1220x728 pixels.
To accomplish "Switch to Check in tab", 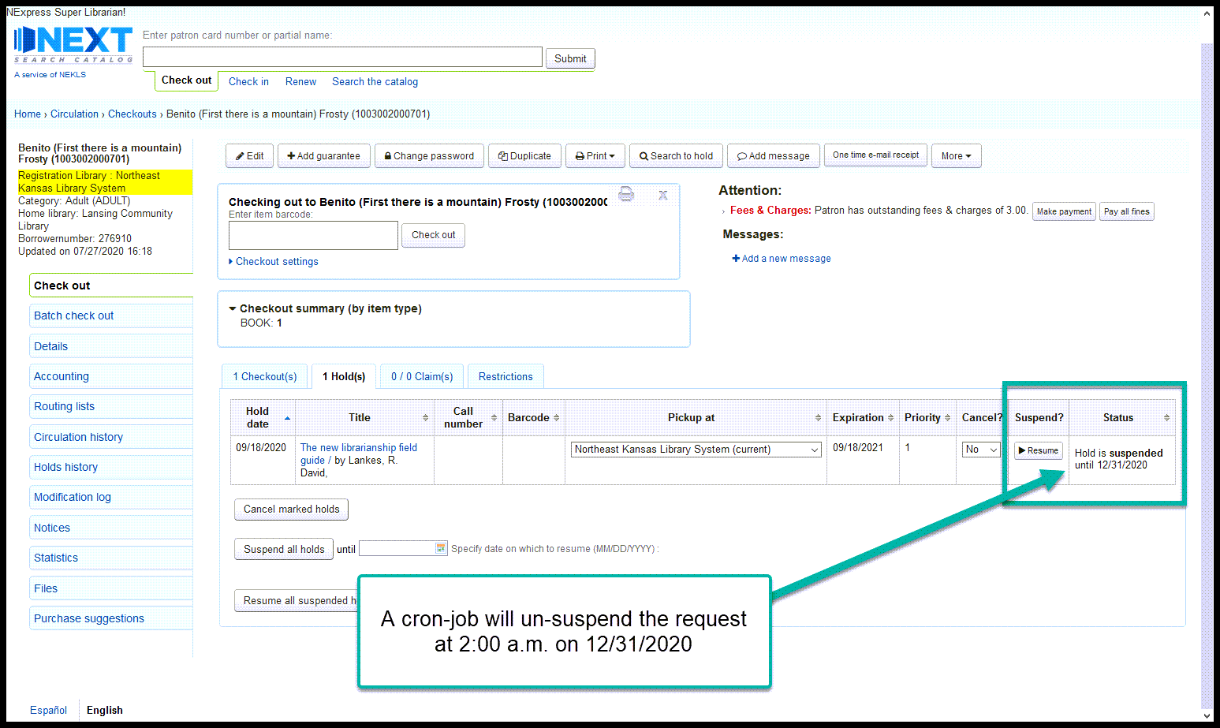I will pyautogui.click(x=248, y=81).
